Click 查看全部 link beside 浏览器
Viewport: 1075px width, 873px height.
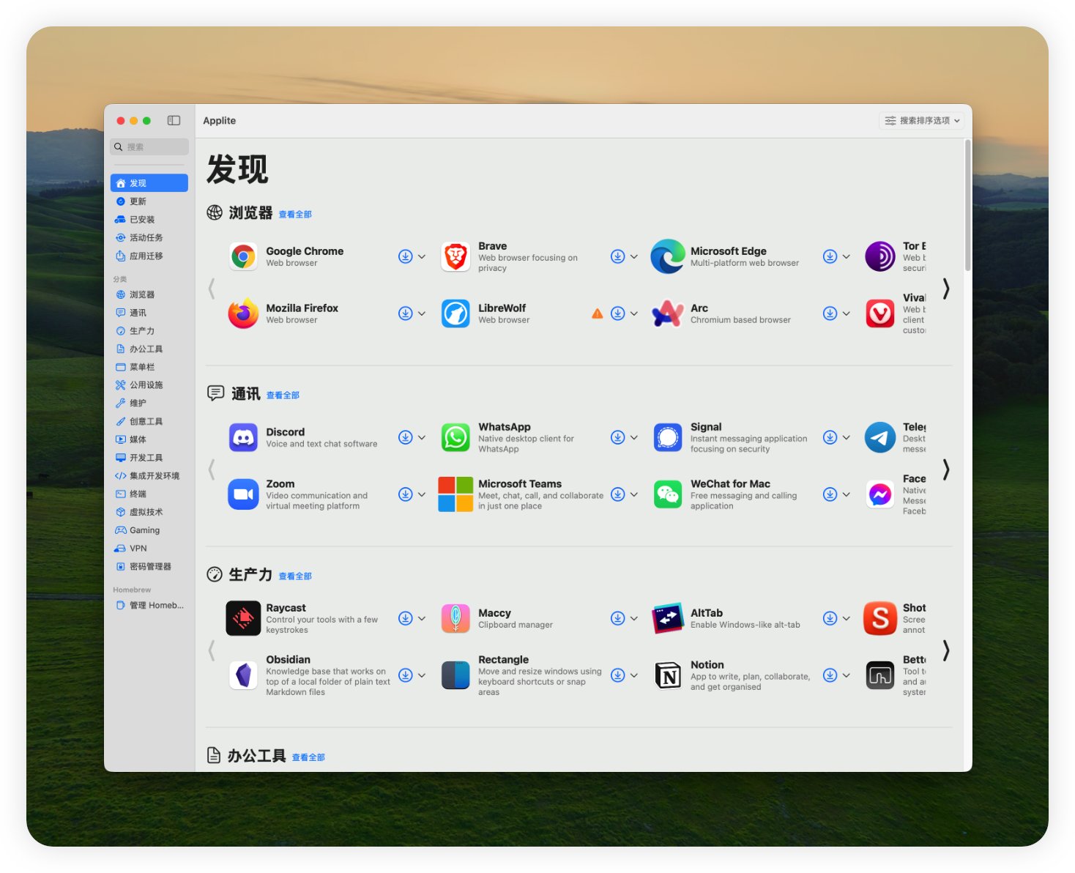295,215
